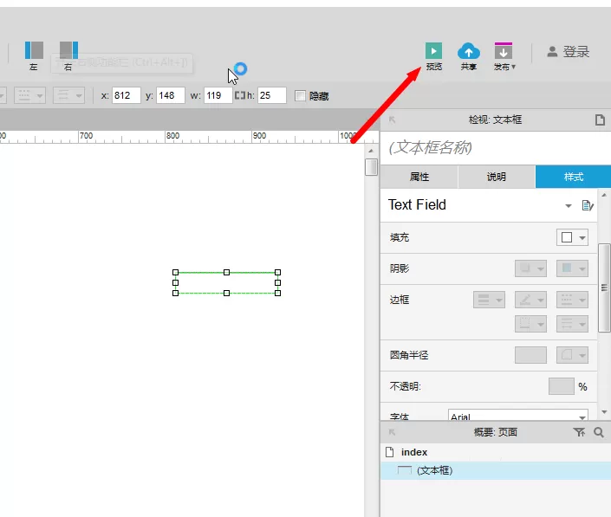Click the height (h) input field

[271, 95]
